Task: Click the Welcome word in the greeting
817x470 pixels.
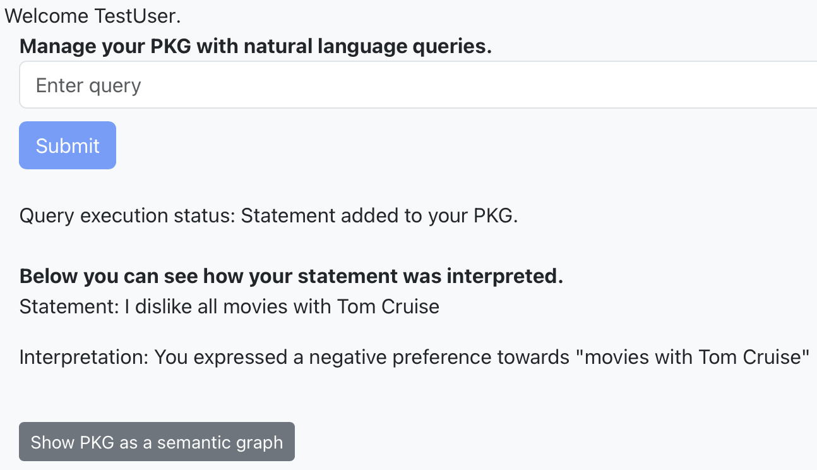Action: [47, 16]
